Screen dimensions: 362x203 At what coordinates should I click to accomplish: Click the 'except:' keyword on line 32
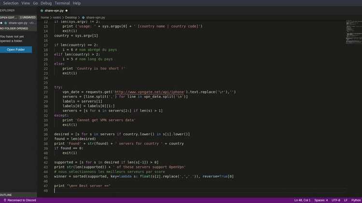coord(61,115)
